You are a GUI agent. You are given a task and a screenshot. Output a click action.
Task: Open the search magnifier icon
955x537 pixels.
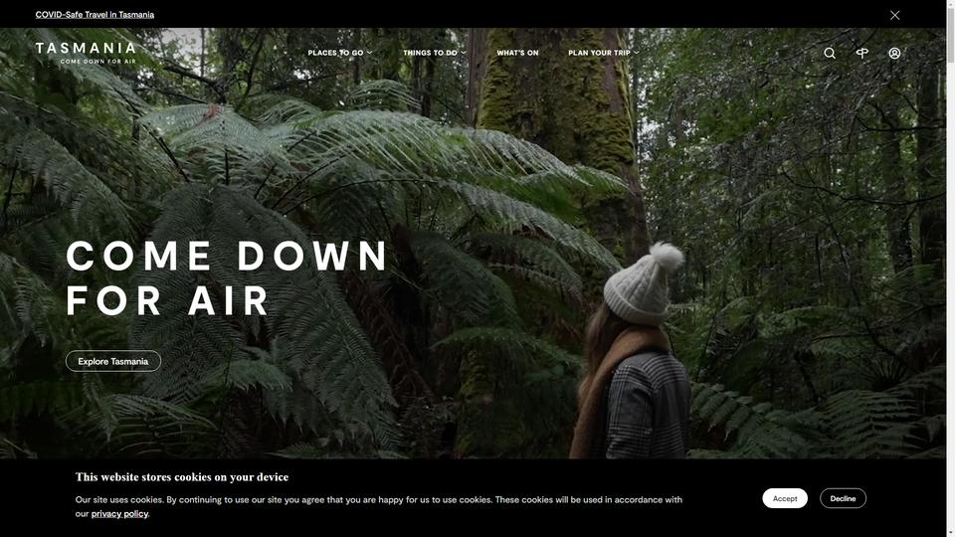click(x=830, y=53)
